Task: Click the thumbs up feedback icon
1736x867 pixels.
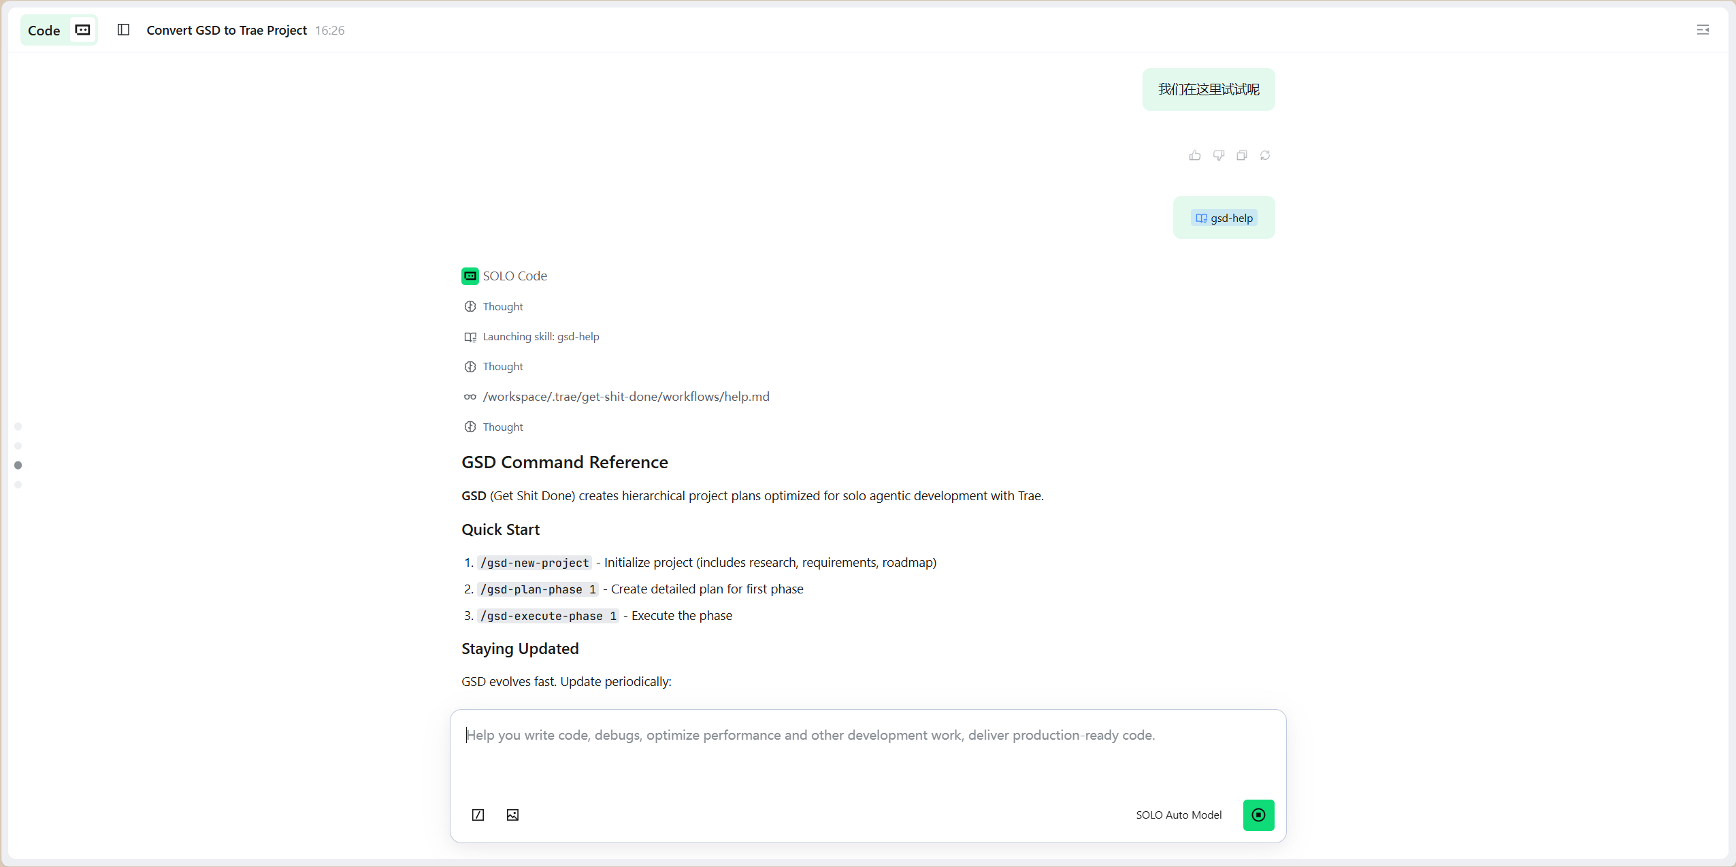Action: 1195,155
